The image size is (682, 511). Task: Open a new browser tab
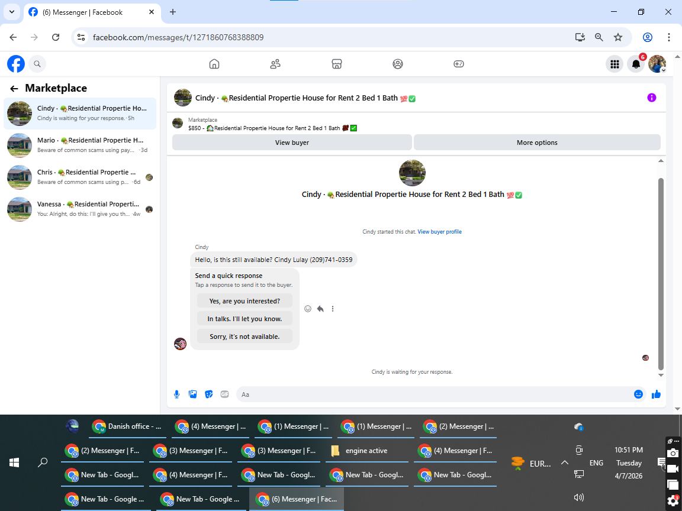tap(173, 12)
